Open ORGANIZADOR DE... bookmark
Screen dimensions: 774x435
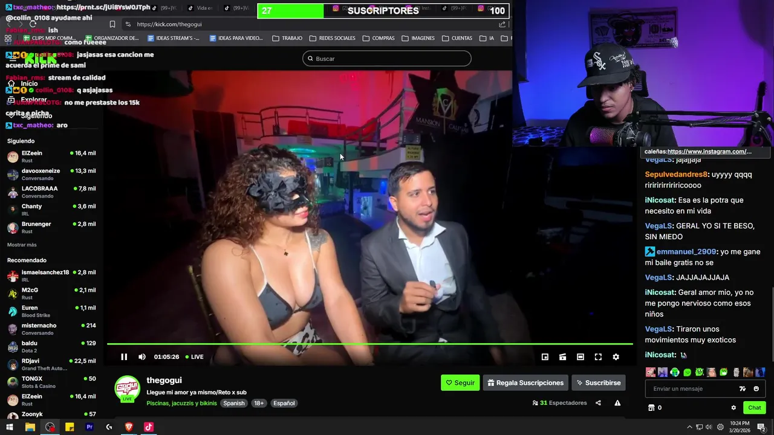(111, 38)
